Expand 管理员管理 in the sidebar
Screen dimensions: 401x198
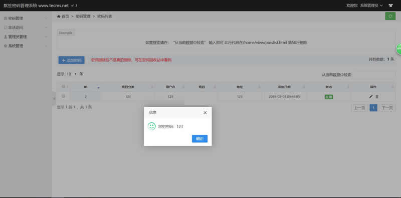[x=26, y=37]
